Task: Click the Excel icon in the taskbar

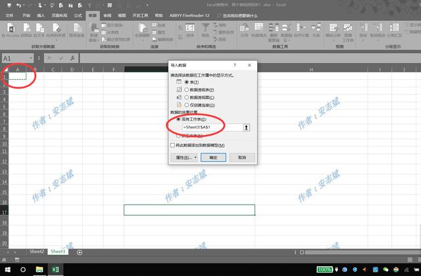Action: tap(55, 269)
